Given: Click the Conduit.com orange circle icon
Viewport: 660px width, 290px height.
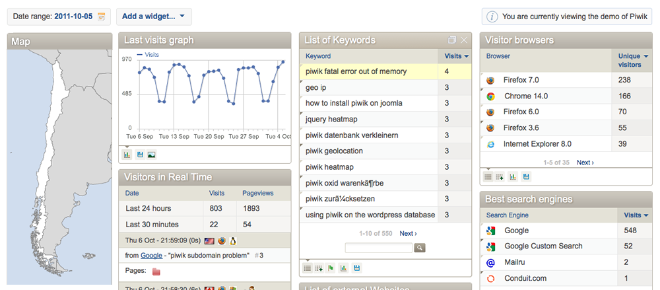Looking at the screenshot, I should (490, 278).
